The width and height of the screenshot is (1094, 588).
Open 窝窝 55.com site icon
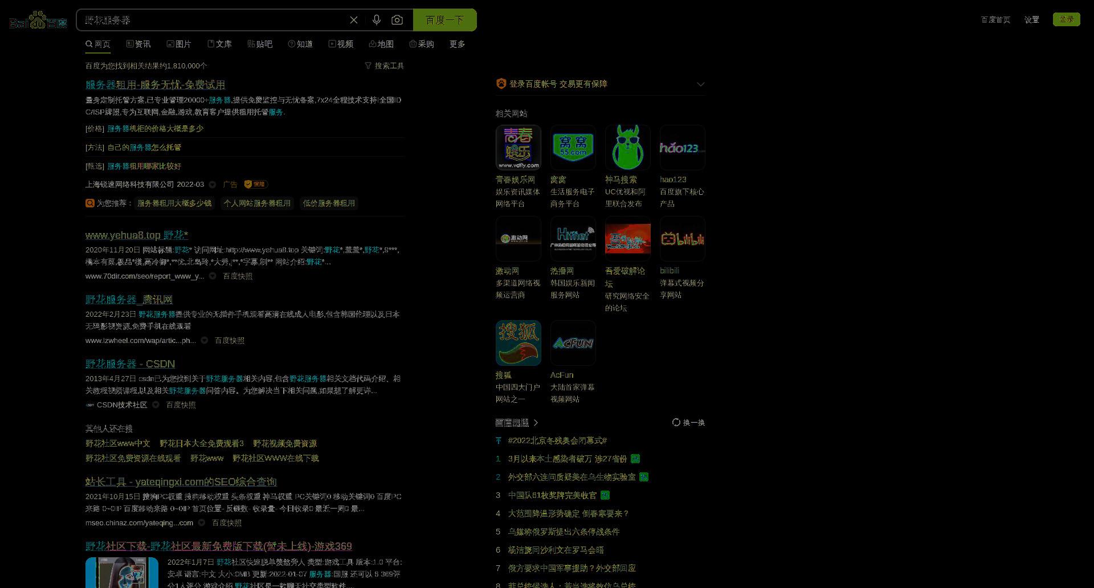point(573,148)
